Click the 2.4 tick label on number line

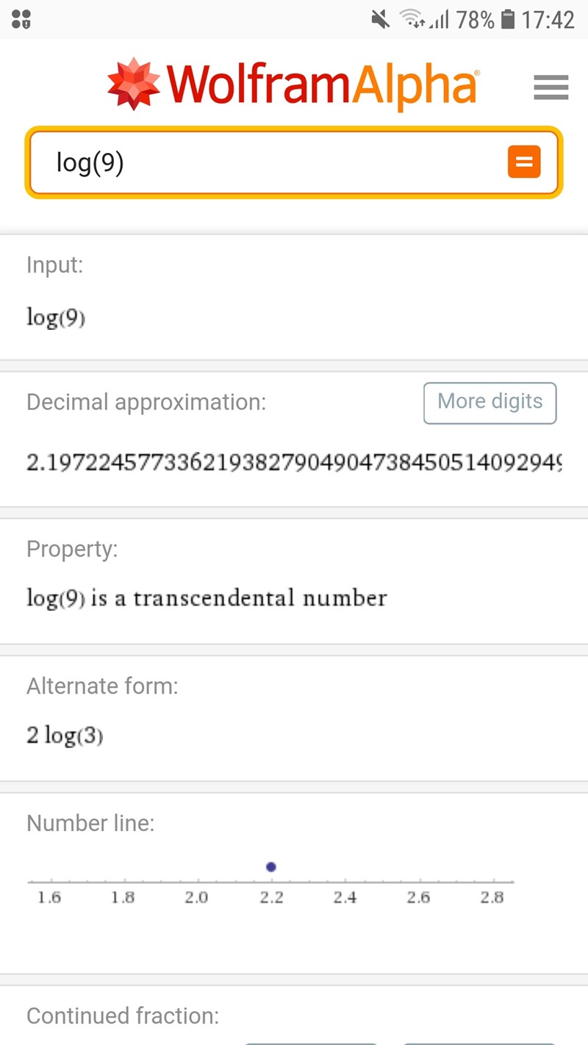click(x=344, y=897)
